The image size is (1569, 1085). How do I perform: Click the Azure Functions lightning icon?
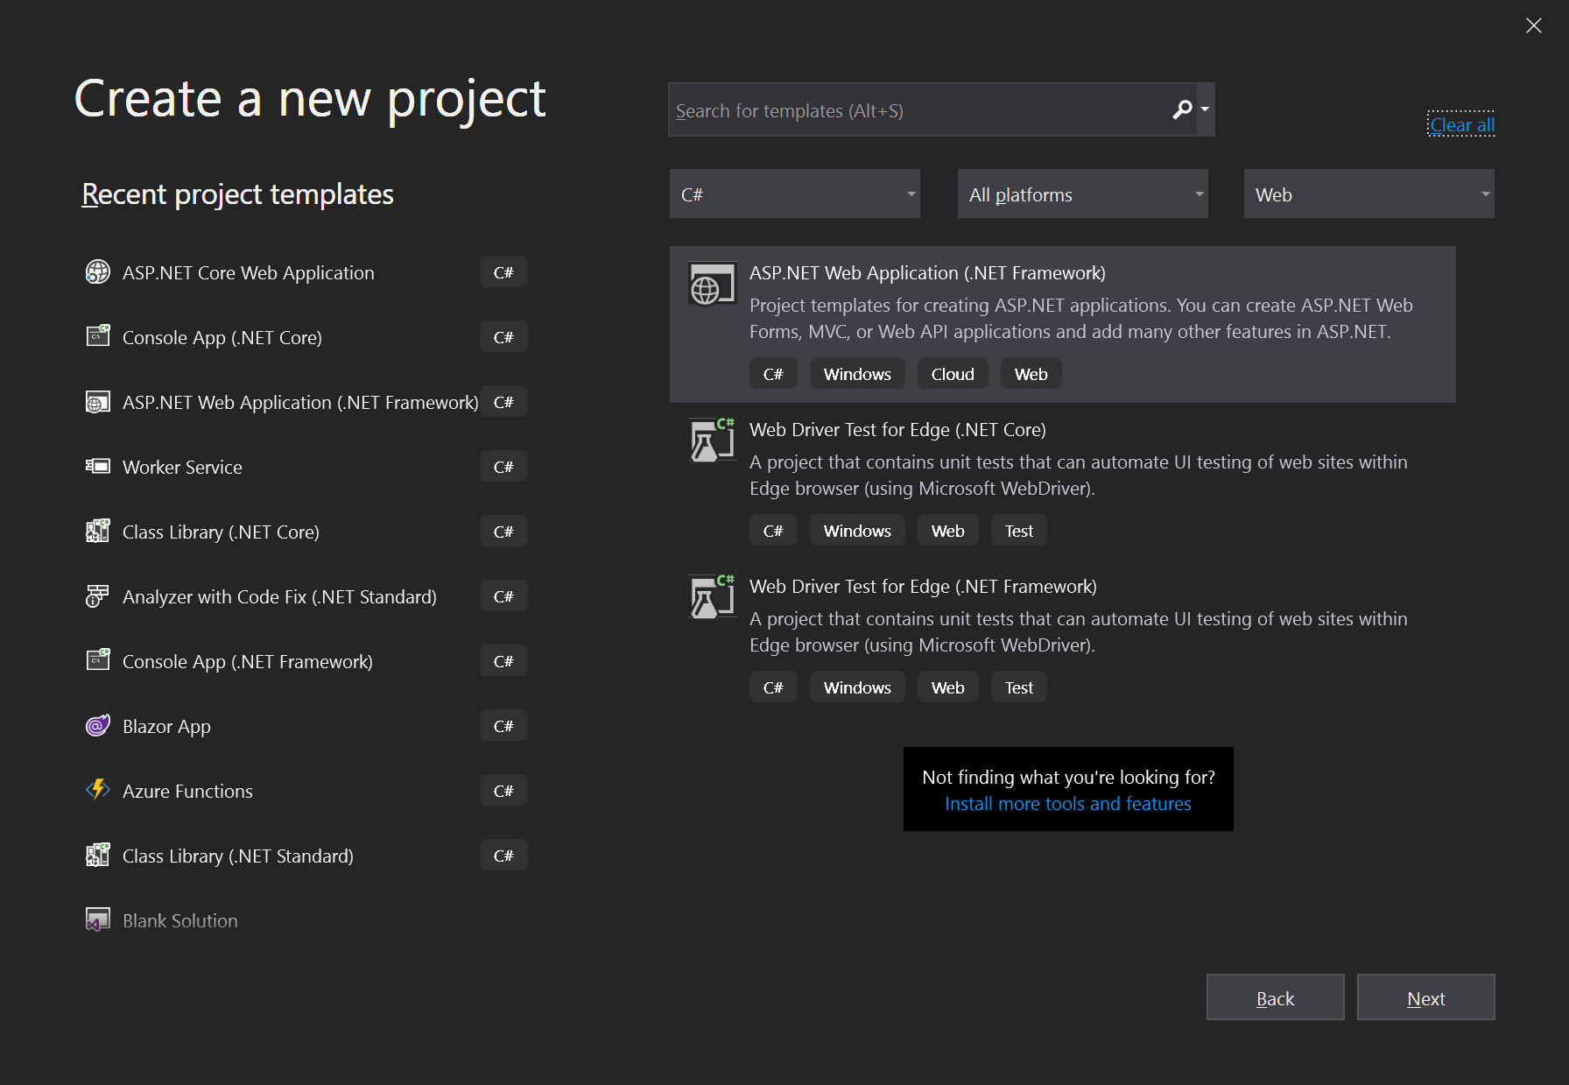pos(97,790)
